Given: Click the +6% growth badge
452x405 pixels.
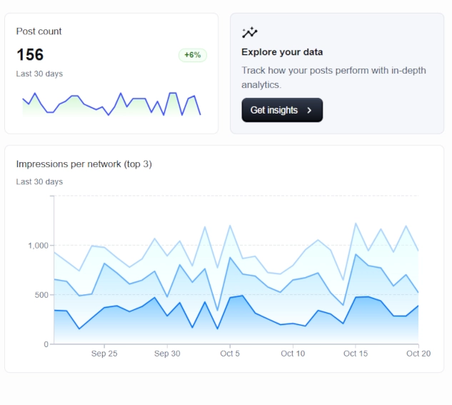Looking at the screenshot, I should coord(192,55).
